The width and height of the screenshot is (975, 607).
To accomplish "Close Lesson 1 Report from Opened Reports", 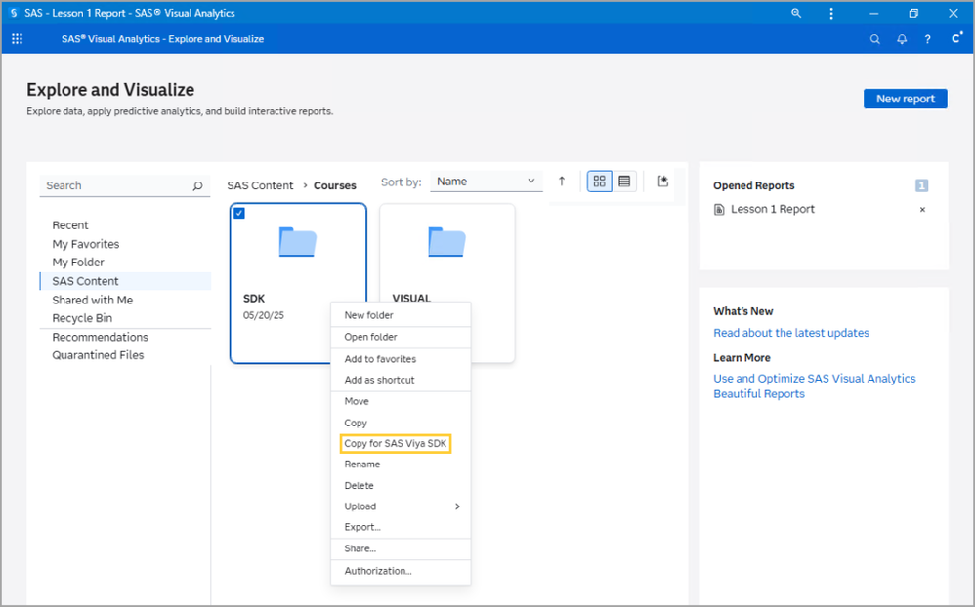I will (x=923, y=210).
